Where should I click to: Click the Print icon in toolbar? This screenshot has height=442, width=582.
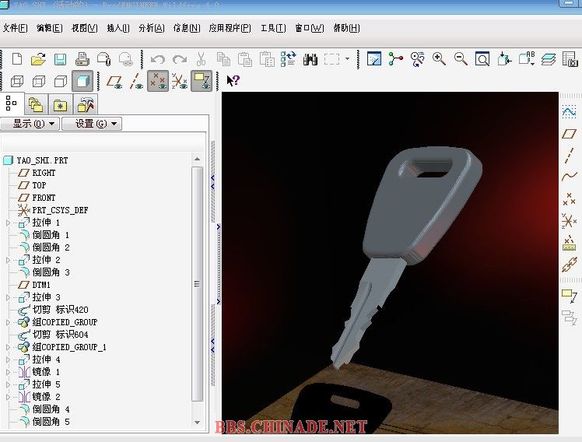point(82,59)
